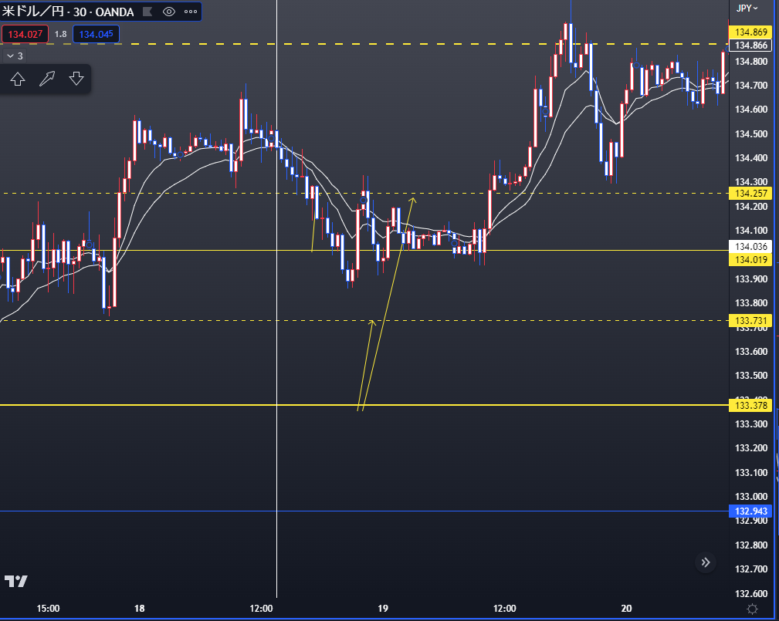Expand the collapsed indicators legend (3)
779x621 pixels.
15,56
